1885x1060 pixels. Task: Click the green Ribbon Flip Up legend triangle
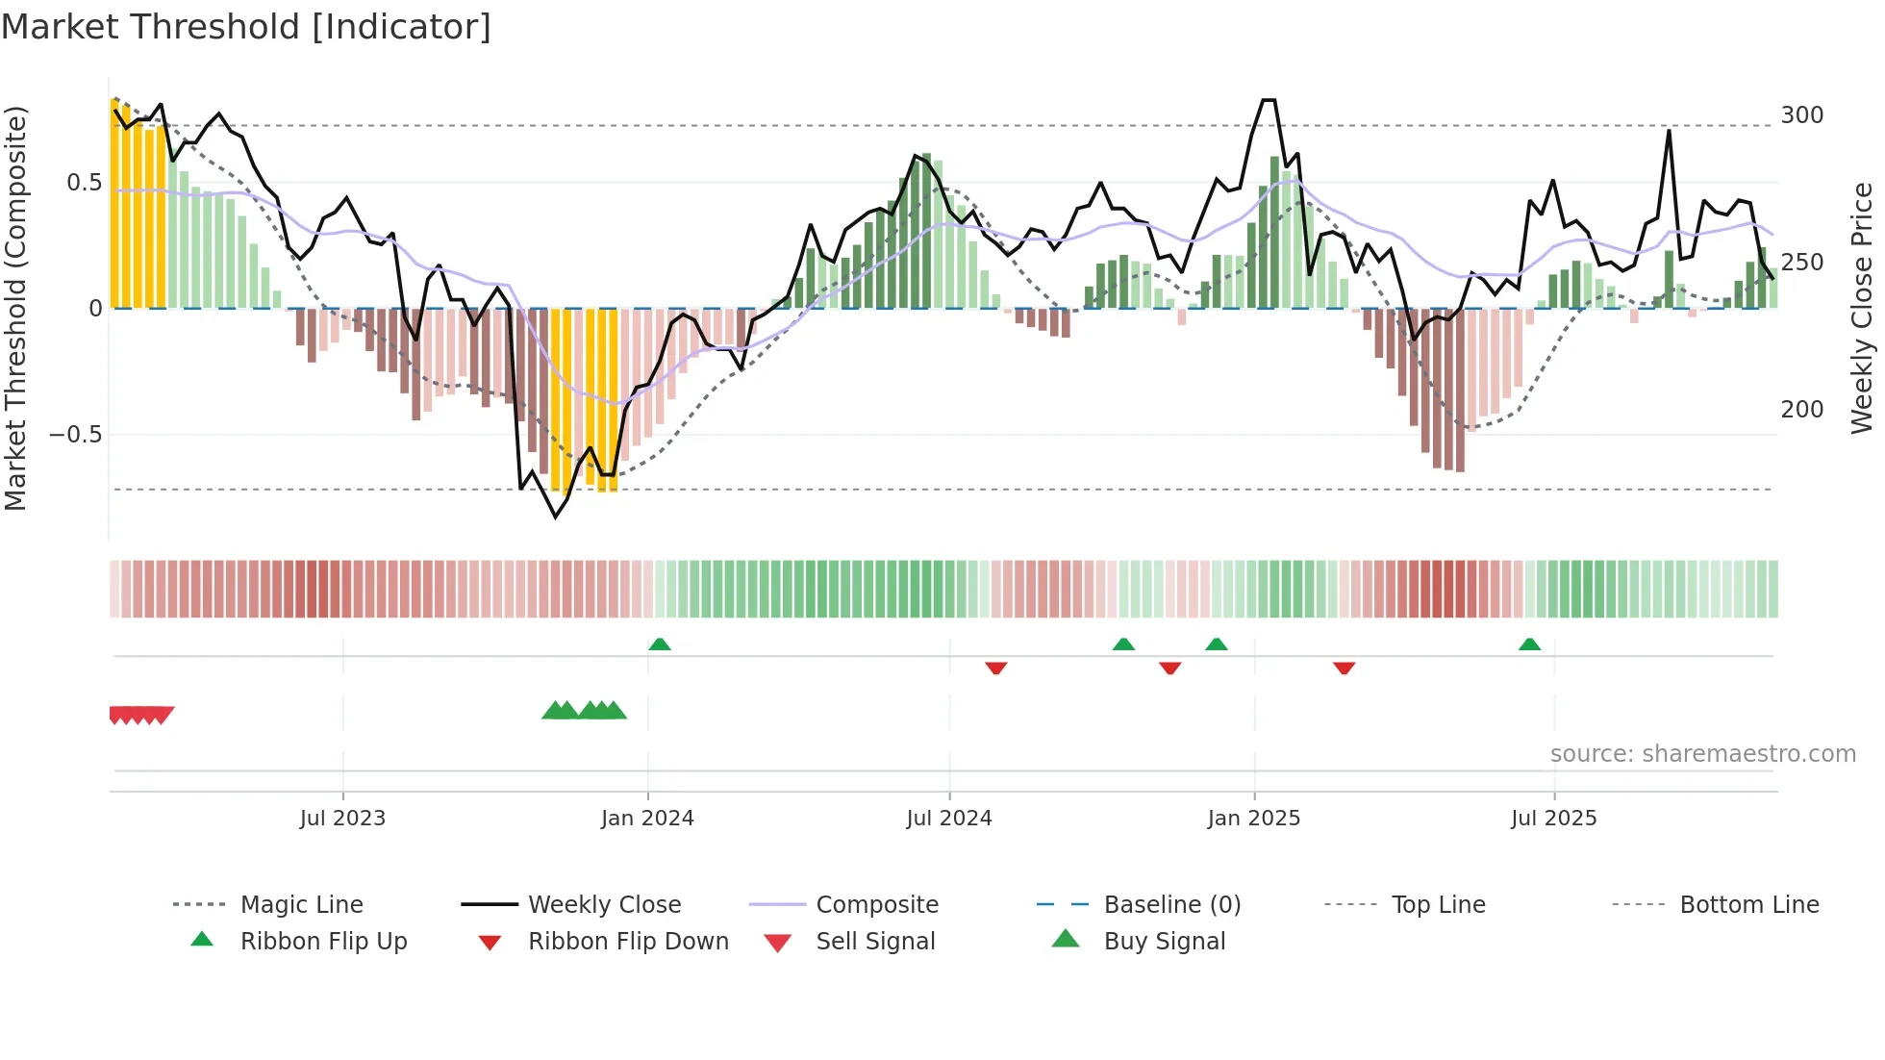click(202, 939)
